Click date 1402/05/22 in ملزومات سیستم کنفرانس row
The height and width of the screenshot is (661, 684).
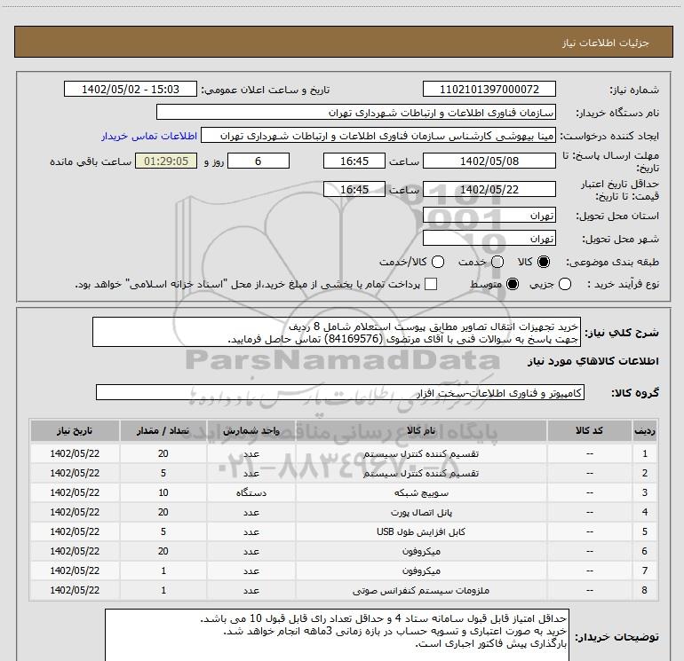(75, 590)
